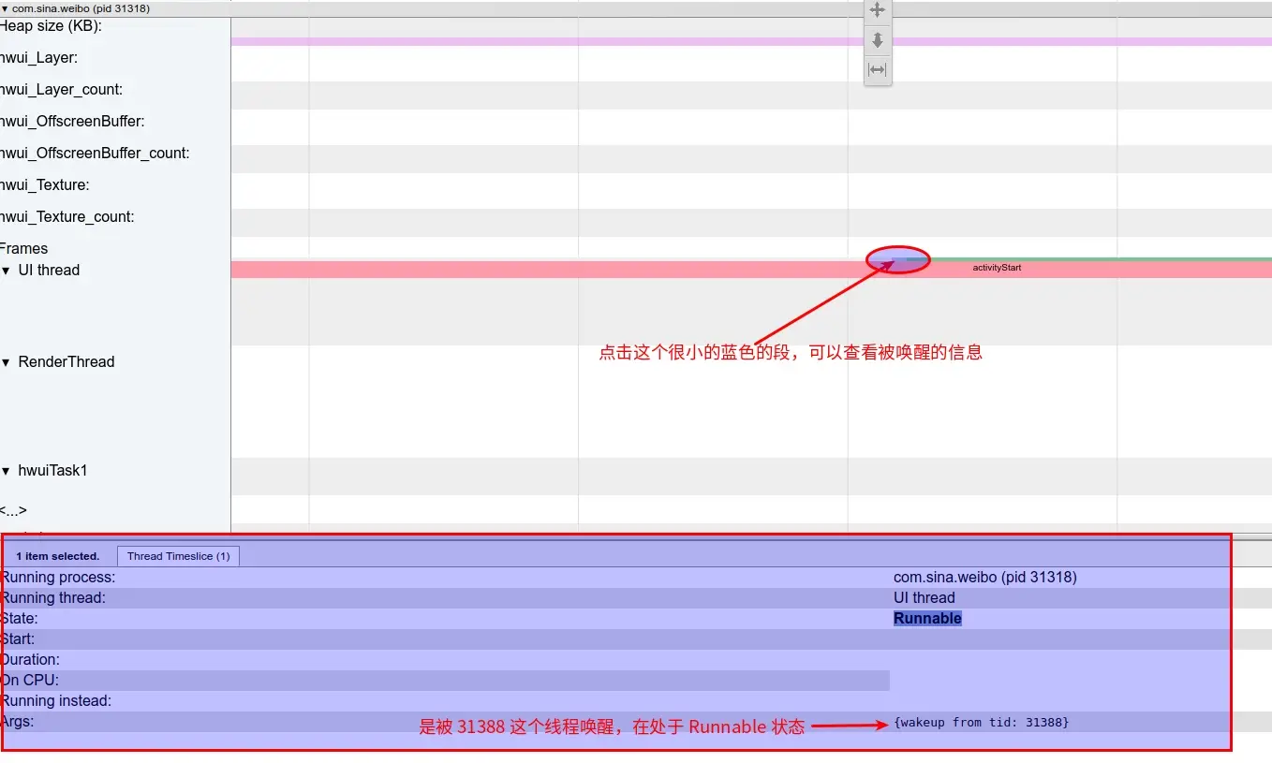Click the collapsed <...> track row

(x=13, y=510)
